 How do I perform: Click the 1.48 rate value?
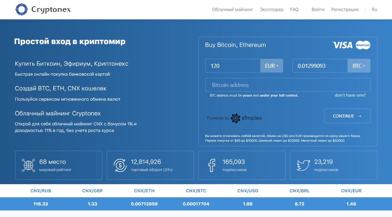point(351,204)
